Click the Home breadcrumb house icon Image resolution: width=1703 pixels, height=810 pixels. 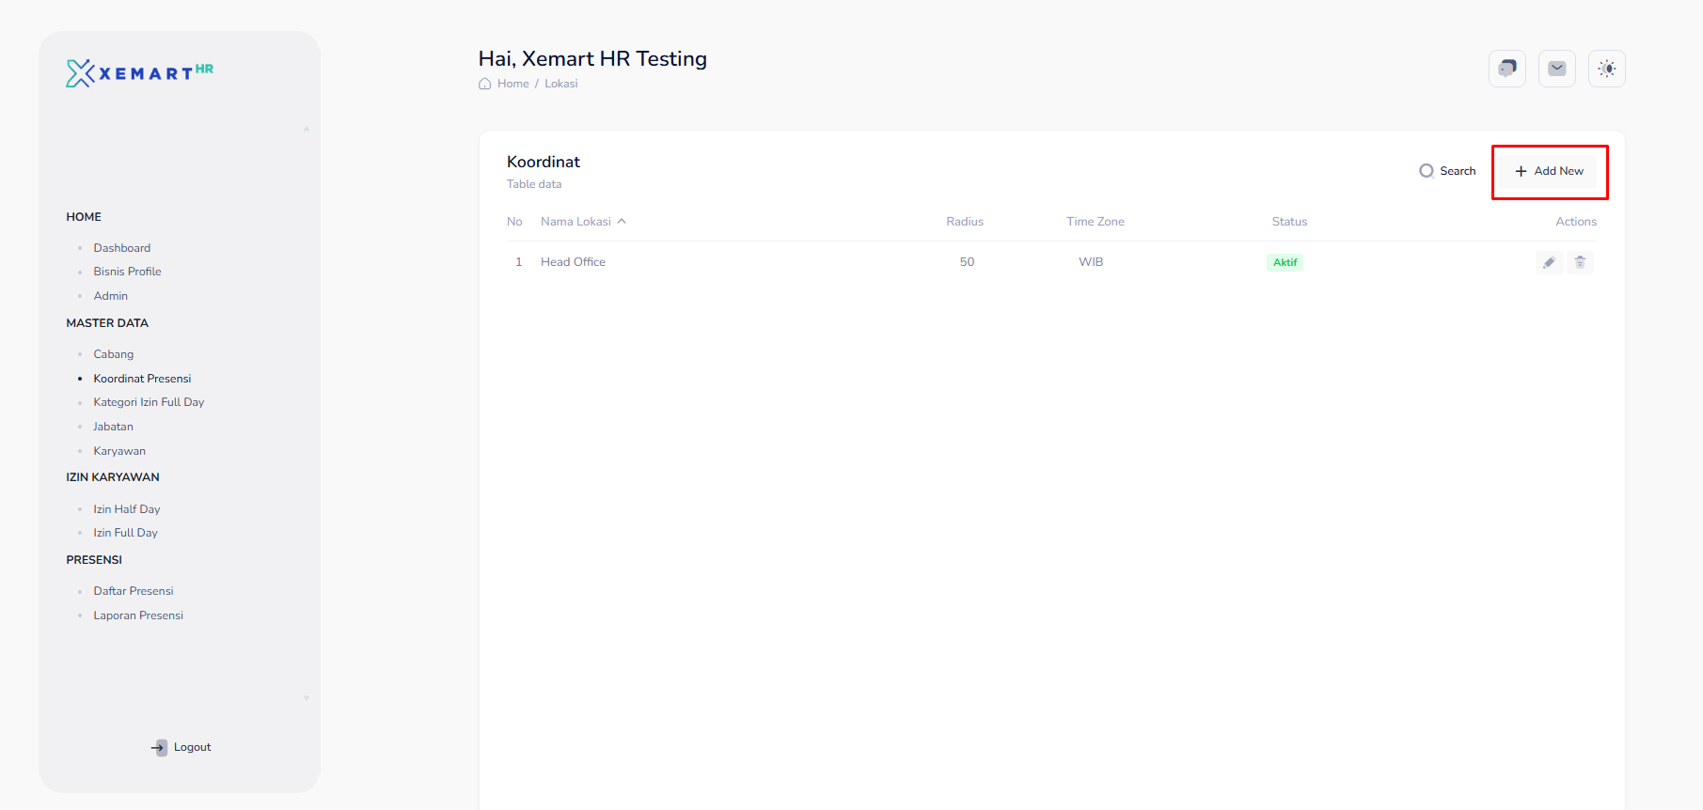[x=485, y=84]
